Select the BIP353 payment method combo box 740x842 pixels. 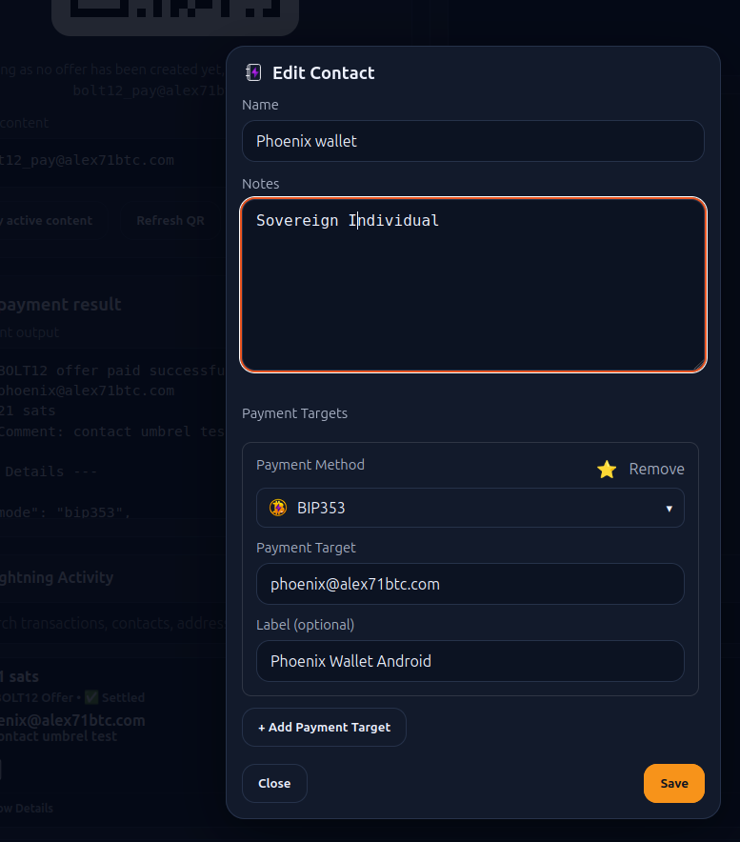coord(470,508)
